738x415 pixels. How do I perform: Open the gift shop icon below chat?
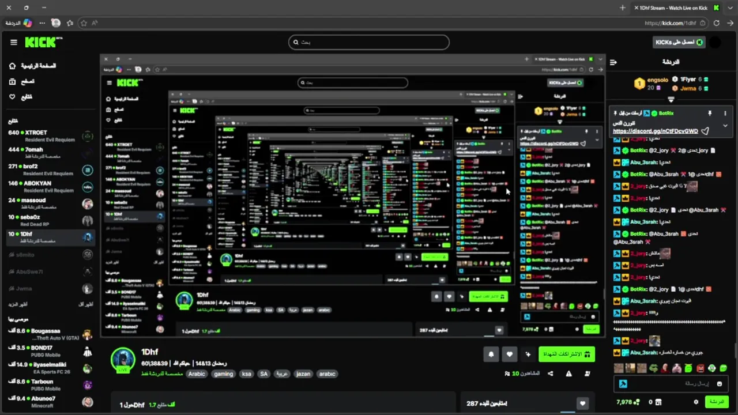(658, 402)
